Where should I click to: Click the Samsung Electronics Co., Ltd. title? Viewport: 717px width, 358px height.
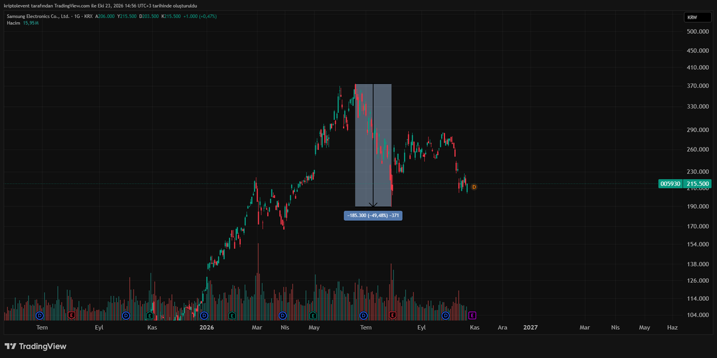pos(38,16)
